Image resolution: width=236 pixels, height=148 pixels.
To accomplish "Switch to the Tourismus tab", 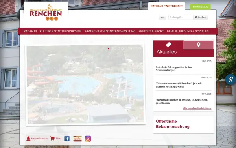I will pyautogui.click(x=200, y=7).
